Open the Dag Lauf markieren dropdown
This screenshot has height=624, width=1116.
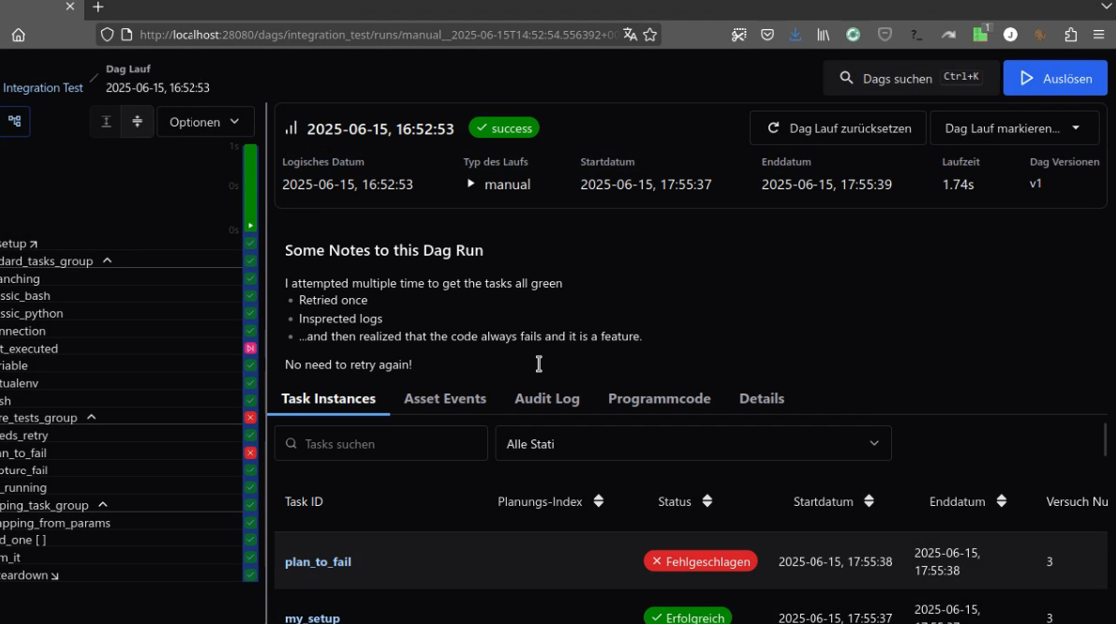click(1014, 128)
